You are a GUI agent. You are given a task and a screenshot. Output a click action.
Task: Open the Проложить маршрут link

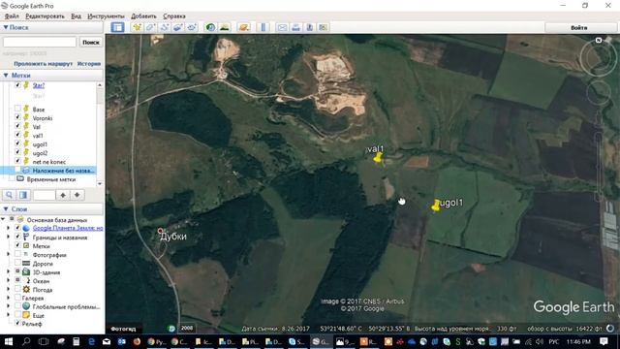pos(43,64)
